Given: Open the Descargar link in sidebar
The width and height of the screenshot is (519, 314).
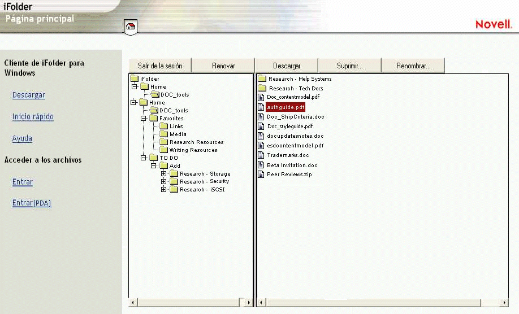Looking at the screenshot, I should point(29,95).
